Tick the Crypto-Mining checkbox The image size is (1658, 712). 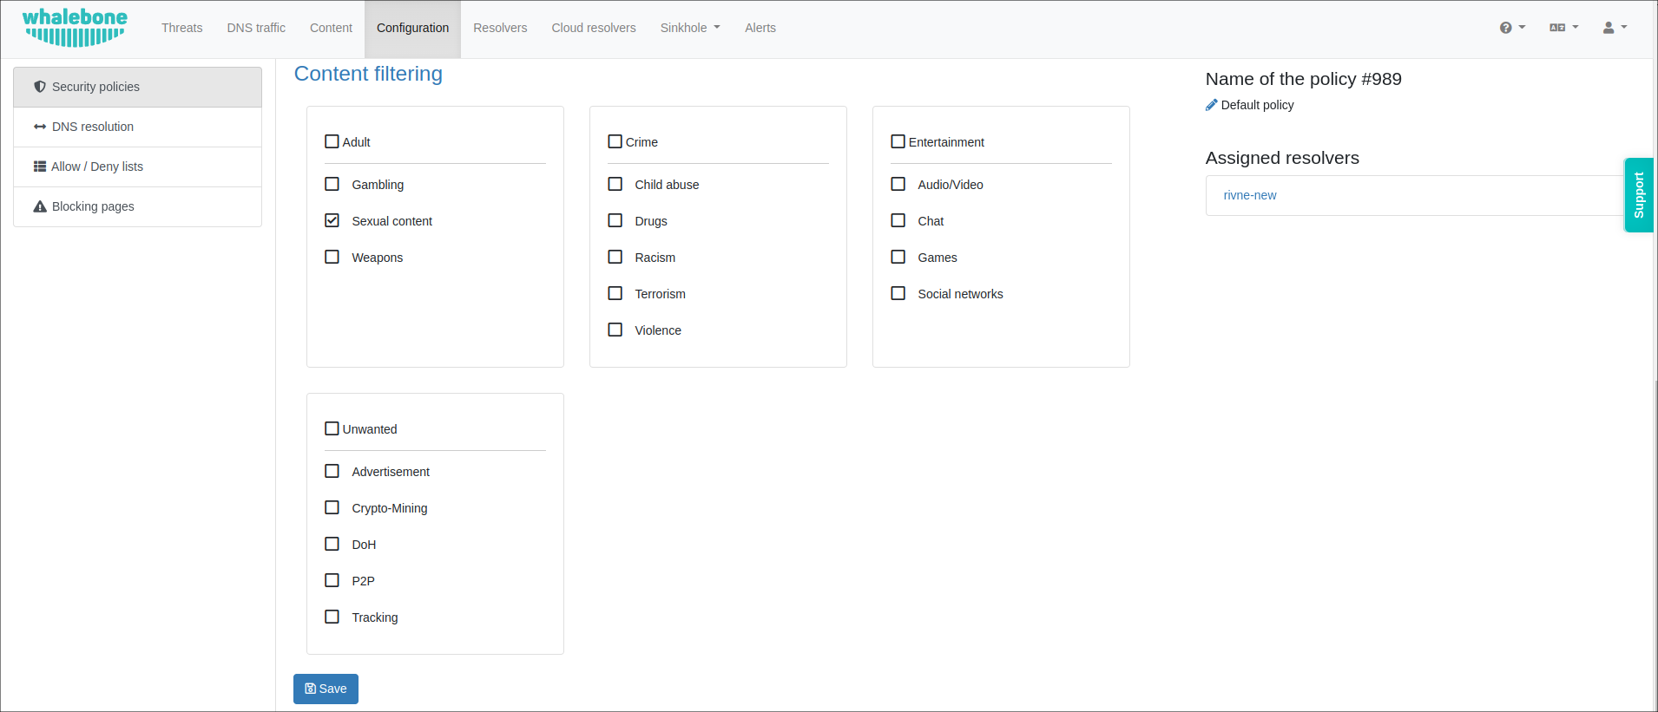point(332,507)
